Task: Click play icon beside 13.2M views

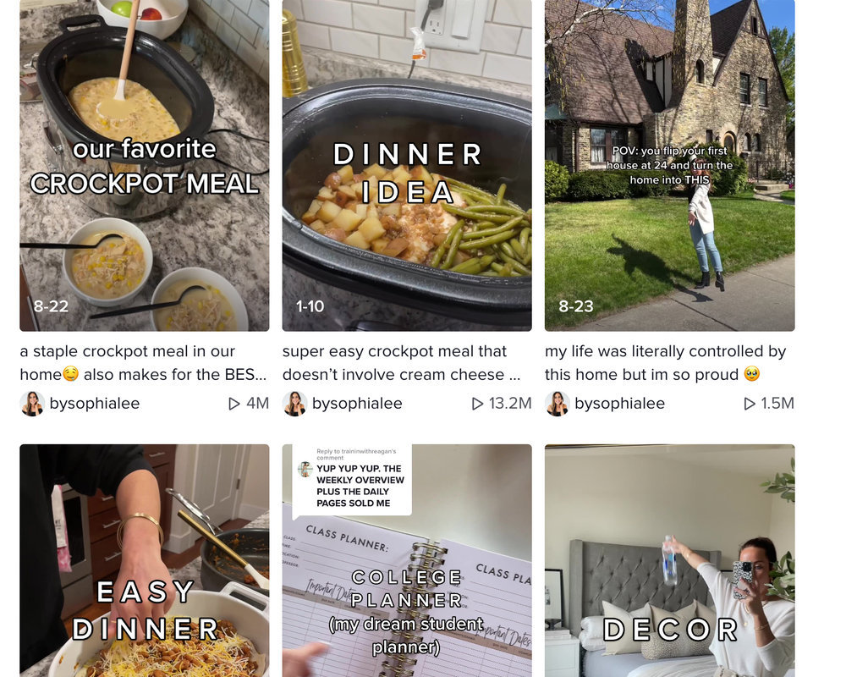Action: (x=477, y=404)
